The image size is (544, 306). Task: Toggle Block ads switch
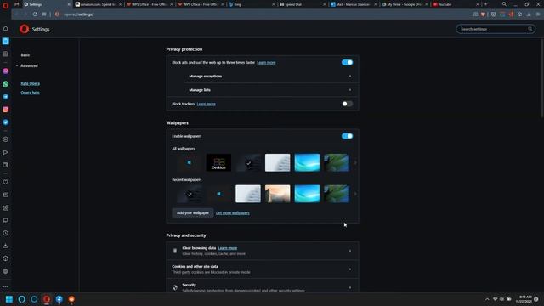click(x=347, y=62)
